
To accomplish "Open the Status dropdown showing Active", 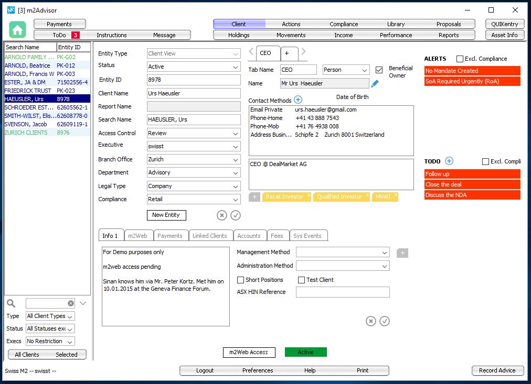I will (194, 67).
